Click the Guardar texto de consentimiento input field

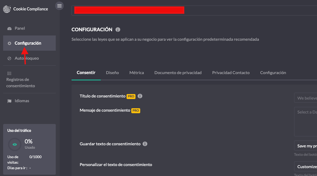pos(305,146)
